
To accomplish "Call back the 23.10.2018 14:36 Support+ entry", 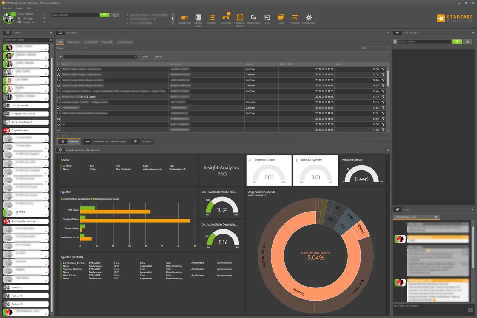I will (x=383, y=102).
